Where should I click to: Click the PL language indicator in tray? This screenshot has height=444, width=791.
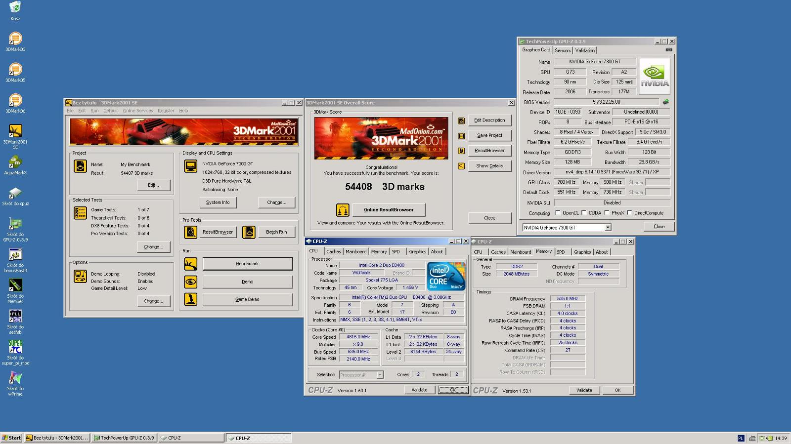point(741,438)
